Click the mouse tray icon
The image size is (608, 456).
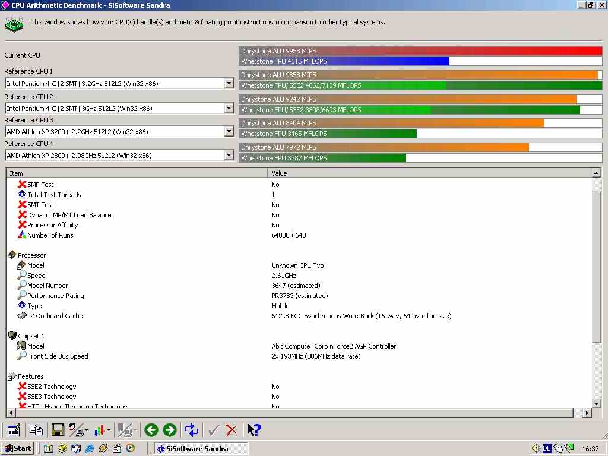[558, 449]
